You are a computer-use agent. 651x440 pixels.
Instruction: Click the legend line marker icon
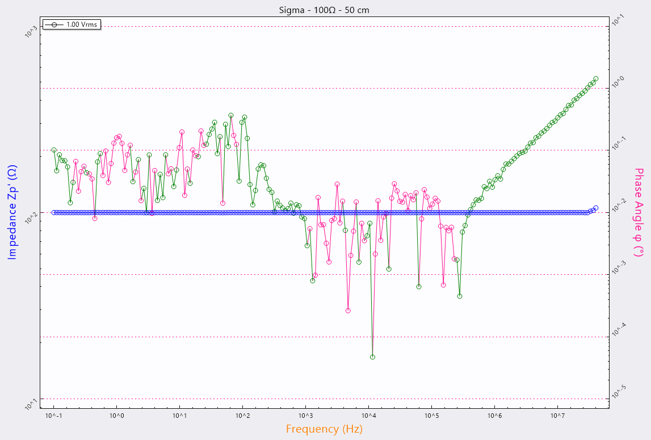coord(54,24)
